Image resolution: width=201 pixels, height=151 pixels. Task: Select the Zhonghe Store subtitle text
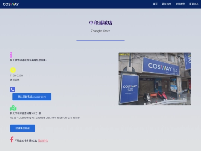tap(100, 31)
